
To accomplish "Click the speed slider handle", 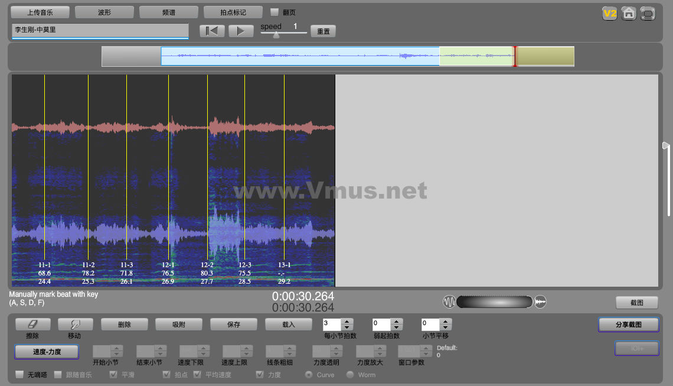I will pyautogui.click(x=276, y=35).
